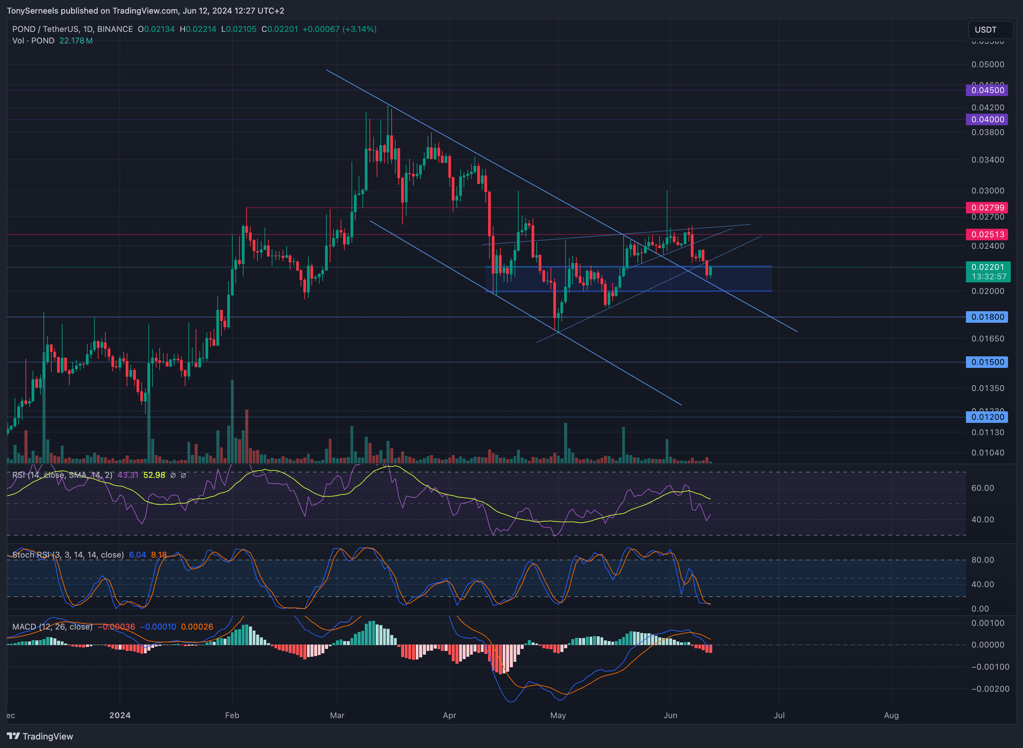This screenshot has width=1023, height=748.
Task: Click the TradingView logo at bottom left
Action: point(40,736)
